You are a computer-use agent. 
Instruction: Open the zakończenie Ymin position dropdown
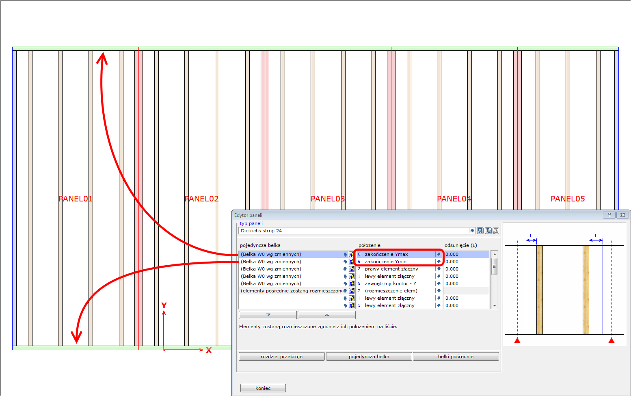439,262
